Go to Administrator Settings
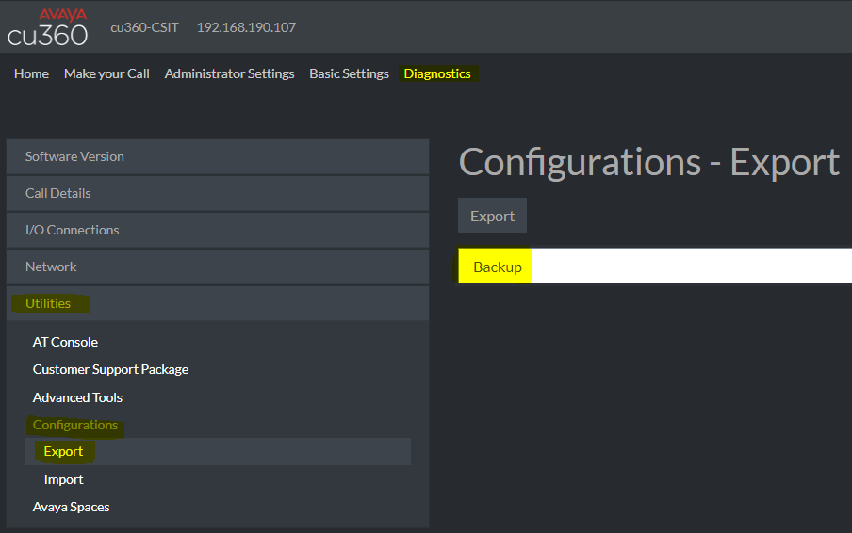The image size is (852, 533). click(229, 73)
